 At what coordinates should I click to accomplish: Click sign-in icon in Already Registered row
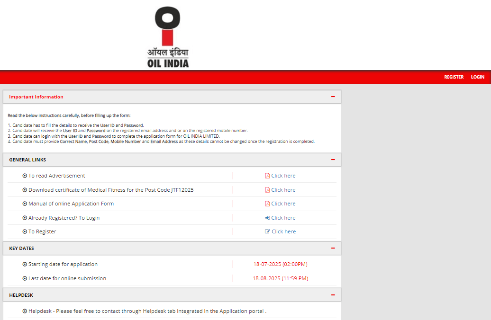tap(267, 218)
